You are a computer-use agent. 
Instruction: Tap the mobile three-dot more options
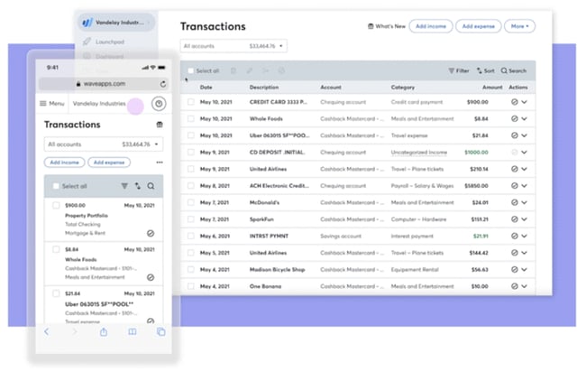[160, 163]
